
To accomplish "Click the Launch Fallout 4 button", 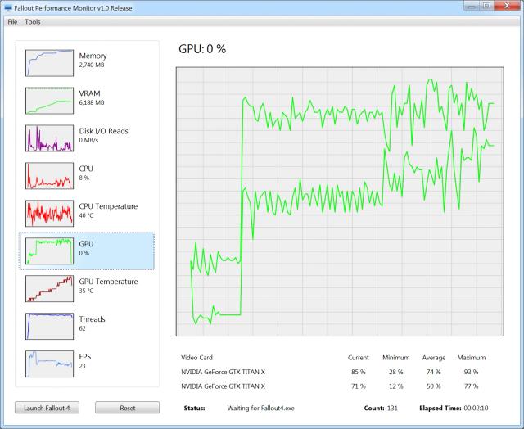I will coord(47,408).
